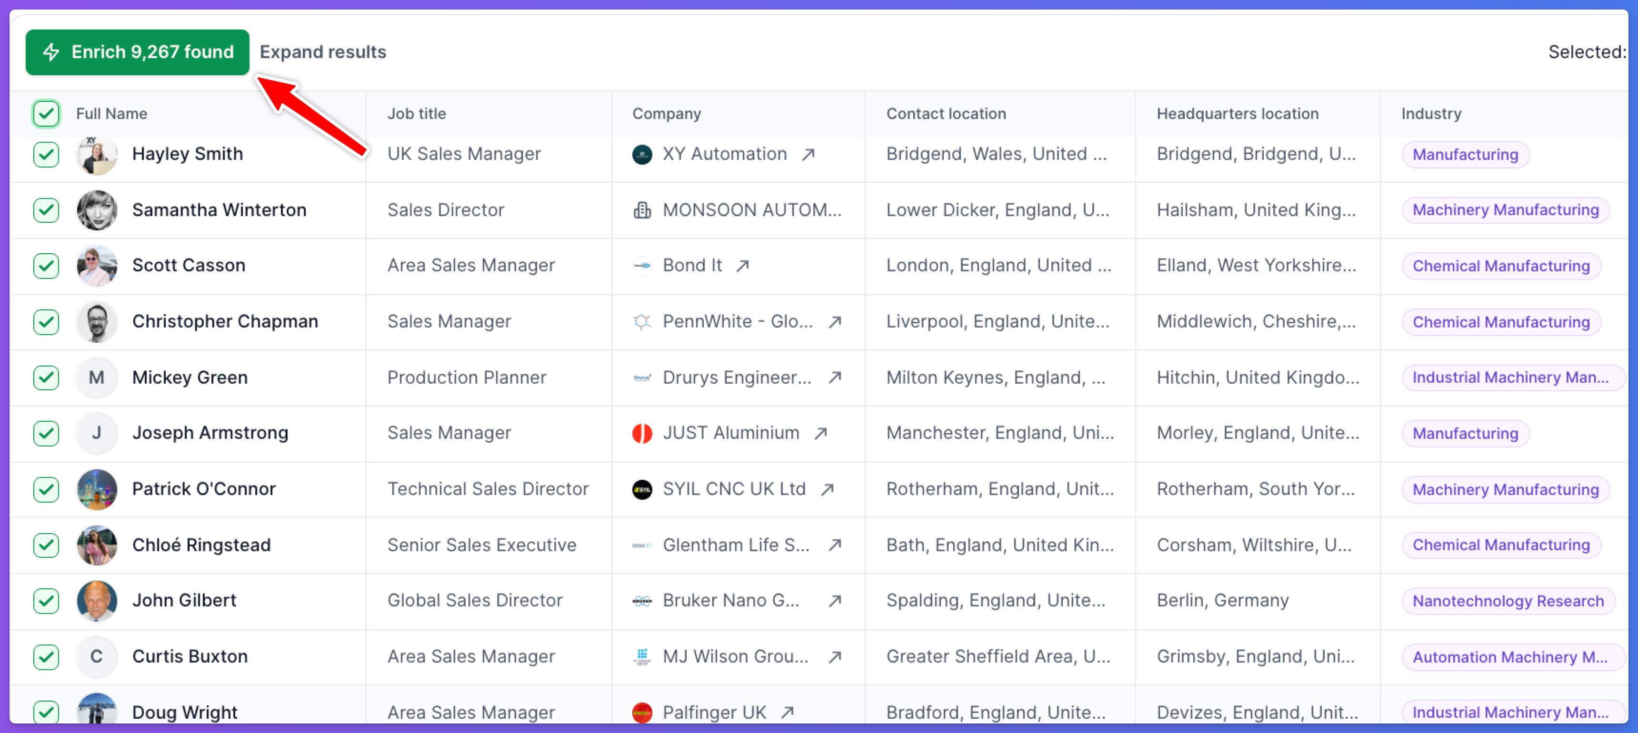The height and width of the screenshot is (733, 1638).
Task: Uncheck Hayley Smith's row checkbox
Action: click(x=46, y=155)
